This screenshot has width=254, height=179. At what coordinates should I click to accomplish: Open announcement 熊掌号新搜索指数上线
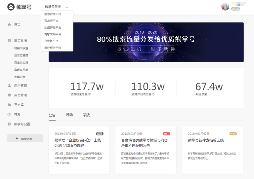pyautogui.click(x=206, y=140)
